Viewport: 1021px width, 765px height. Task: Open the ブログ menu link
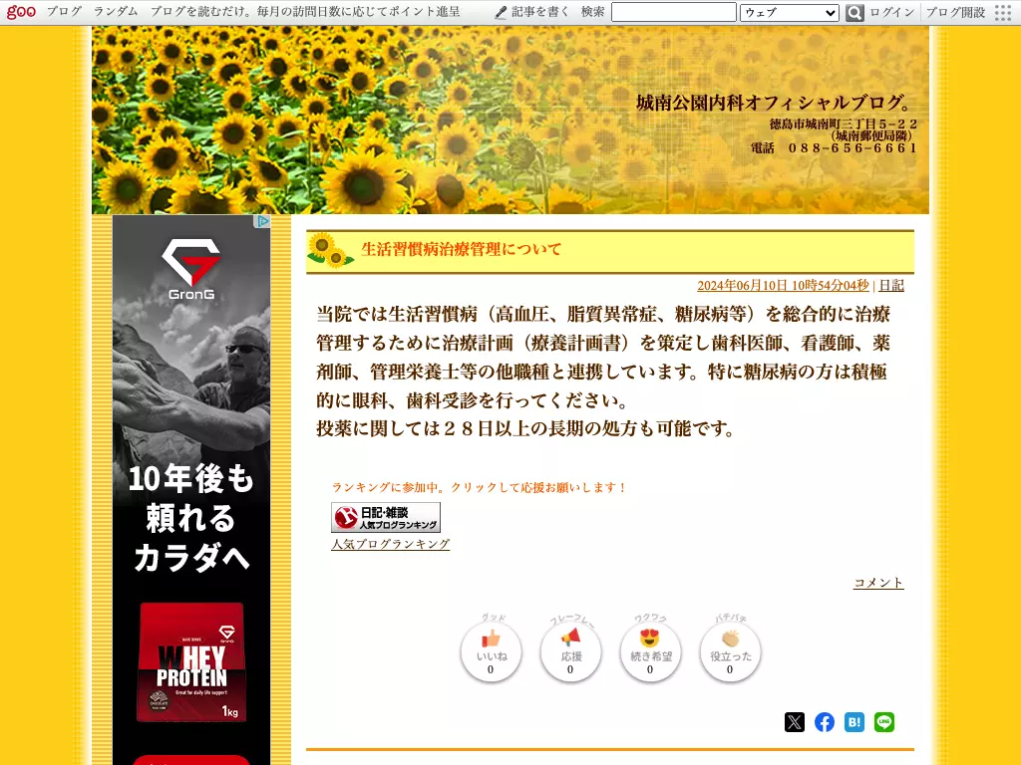[65, 12]
